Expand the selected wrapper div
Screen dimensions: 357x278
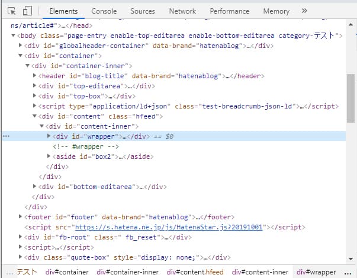(49, 136)
